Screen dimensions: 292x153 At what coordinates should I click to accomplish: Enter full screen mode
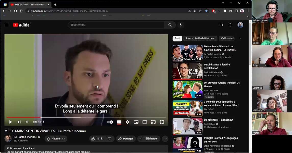162,122
